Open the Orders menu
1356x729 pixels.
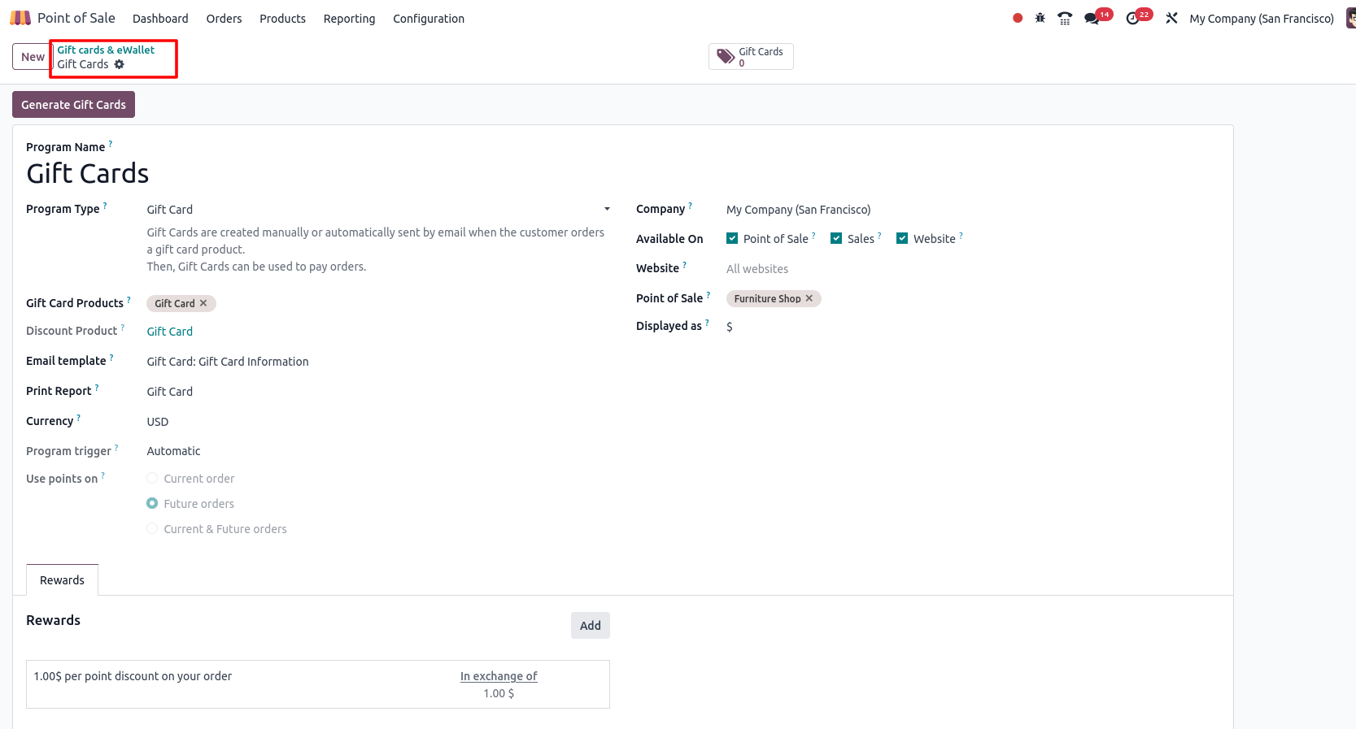(x=224, y=18)
